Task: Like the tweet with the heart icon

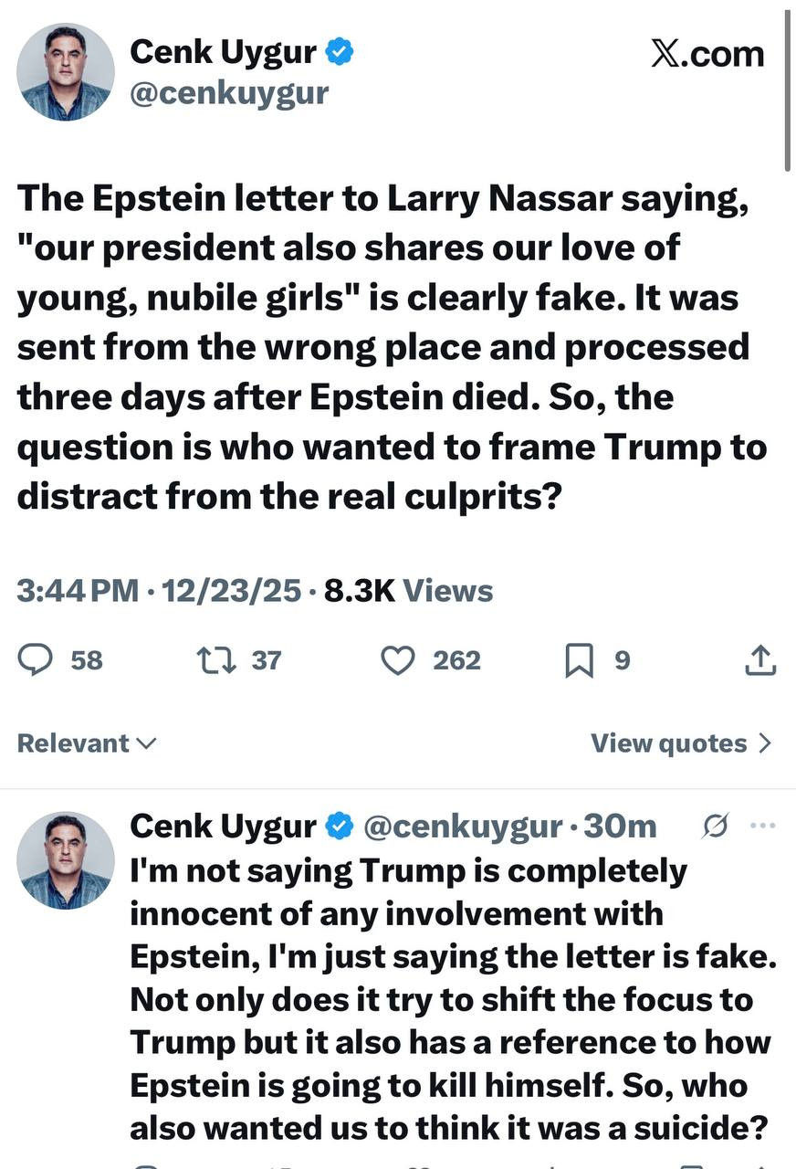Action: coord(397,659)
